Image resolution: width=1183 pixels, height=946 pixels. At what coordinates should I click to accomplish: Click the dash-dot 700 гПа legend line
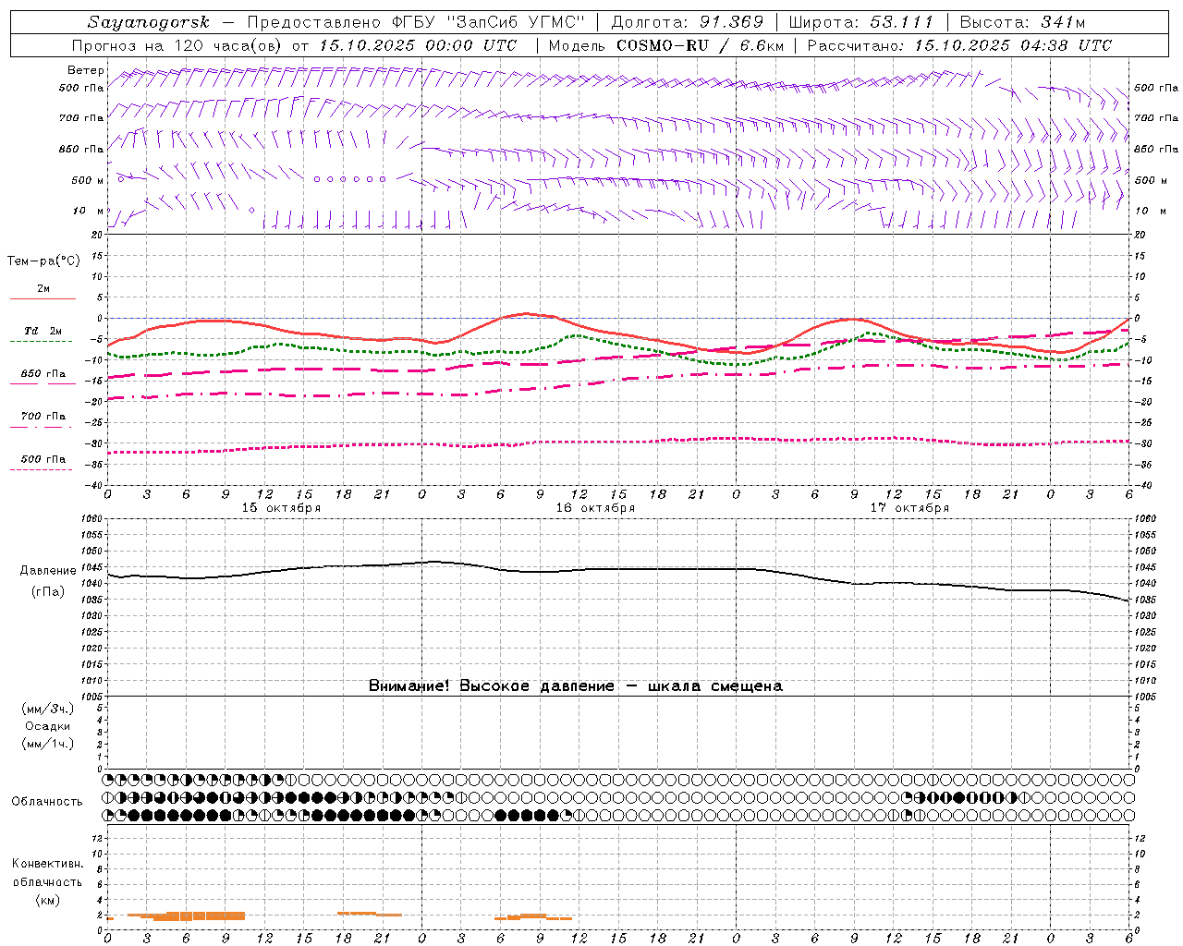pyautogui.click(x=41, y=427)
